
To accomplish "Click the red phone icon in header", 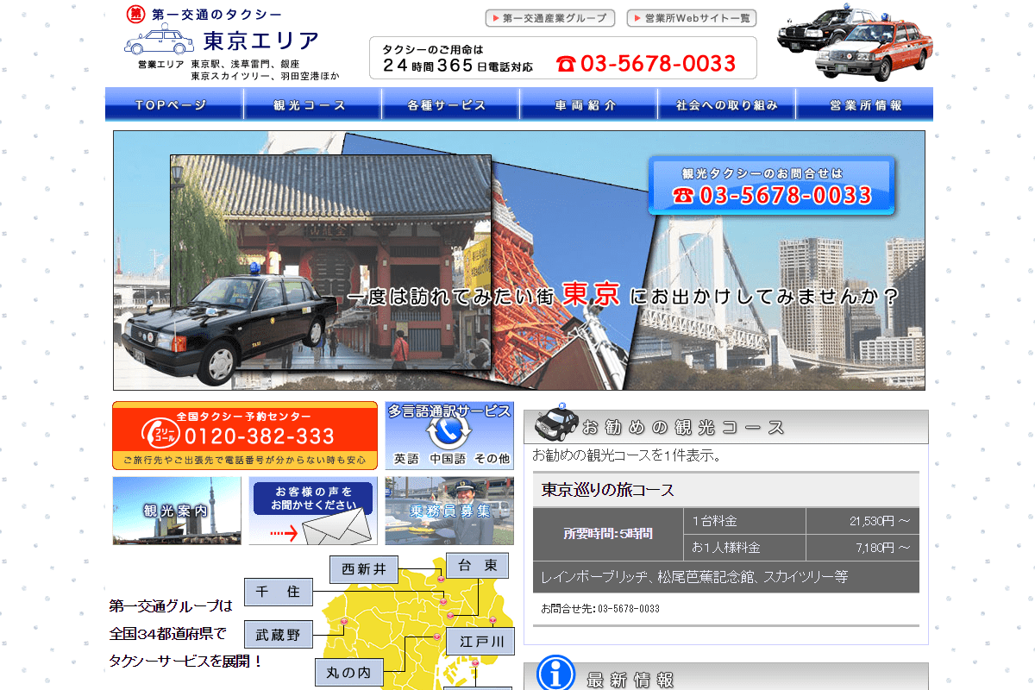I will coord(566,64).
